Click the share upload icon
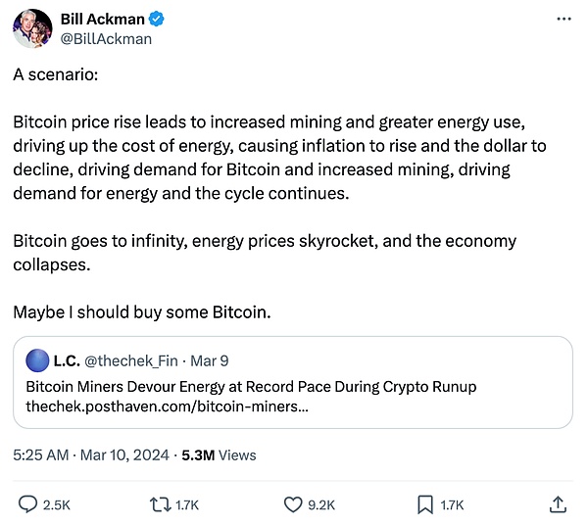The height and width of the screenshot is (525, 588). click(x=558, y=504)
